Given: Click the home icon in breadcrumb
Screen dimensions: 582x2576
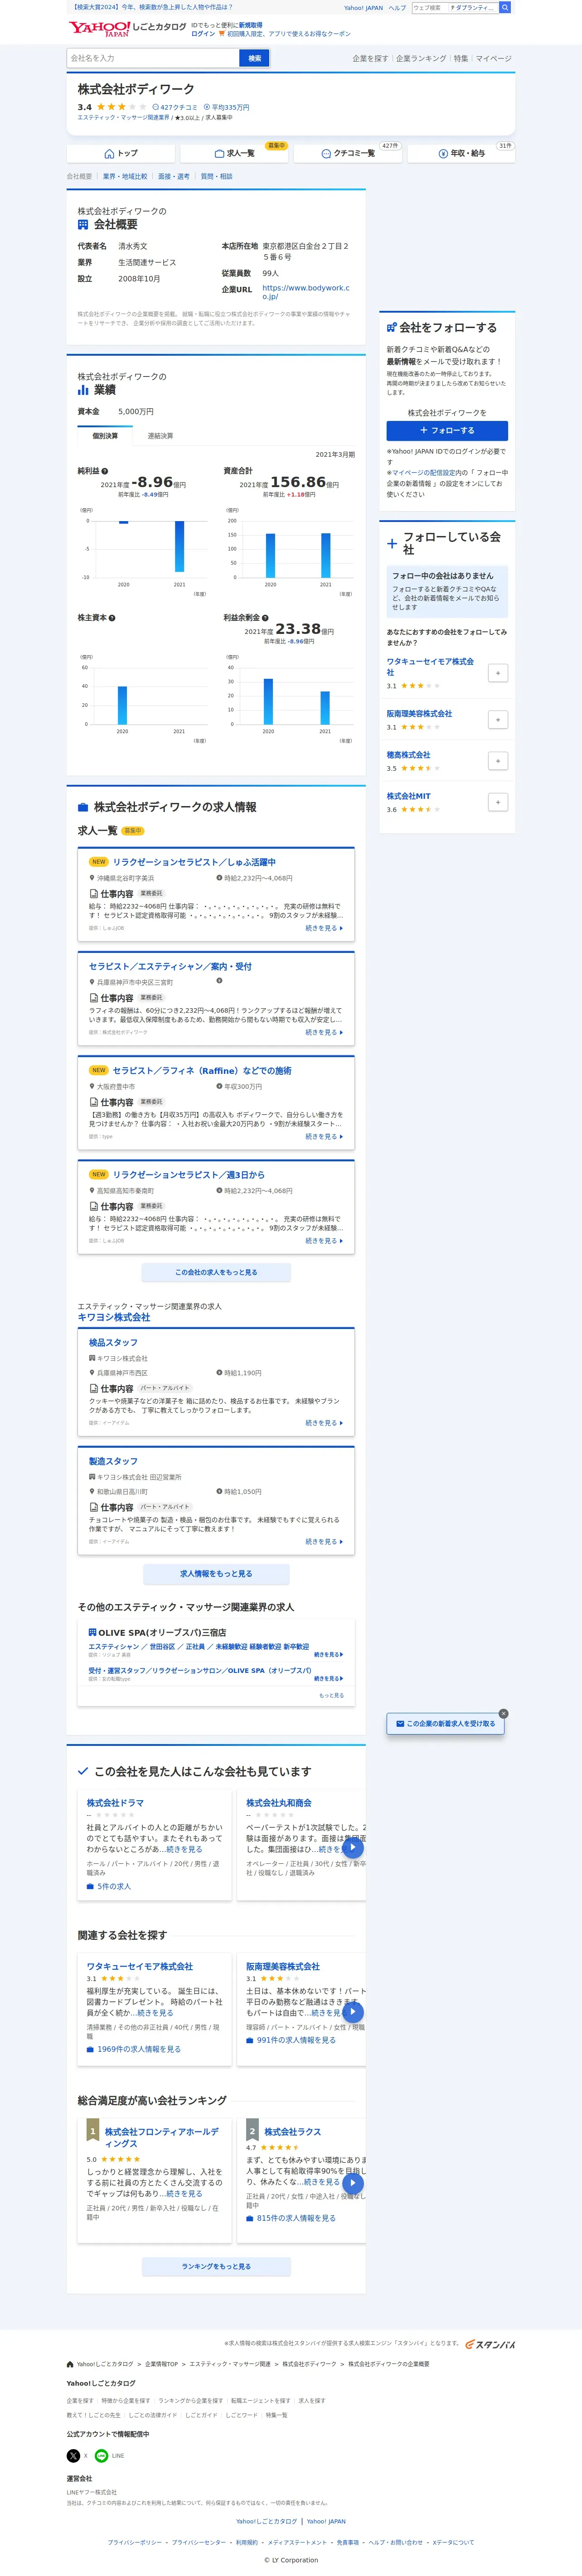Looking at the screenshot, I should coord(70,2364).
